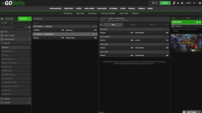The height and width of the screenshot is (113, 202).
Task: Favorite the Unknown vs Movistar Riders match
Action: 90,34
